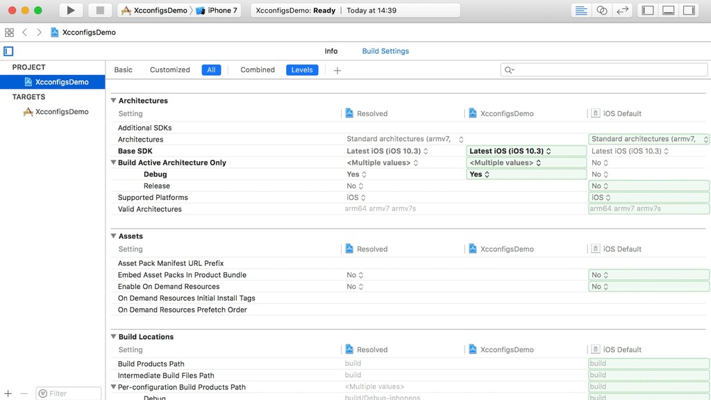
Task: Go back in editor history
Action: pos(24,32)
